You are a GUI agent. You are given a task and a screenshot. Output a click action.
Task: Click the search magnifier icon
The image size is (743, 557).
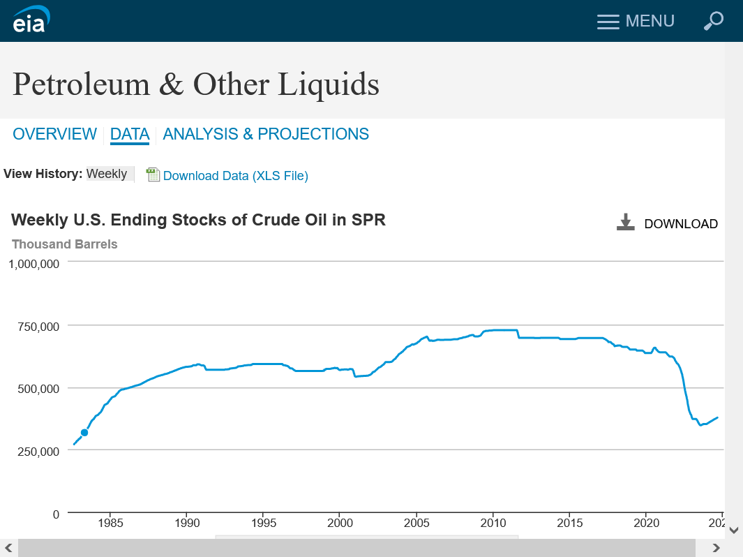tap(713, 21)
